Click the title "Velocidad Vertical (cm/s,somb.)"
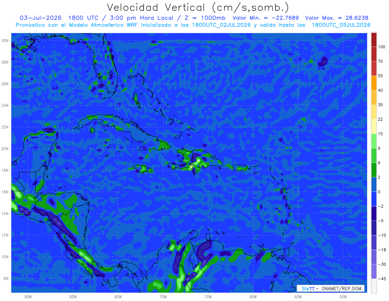Screen dimensions: 389x301 tap(198, 7)
